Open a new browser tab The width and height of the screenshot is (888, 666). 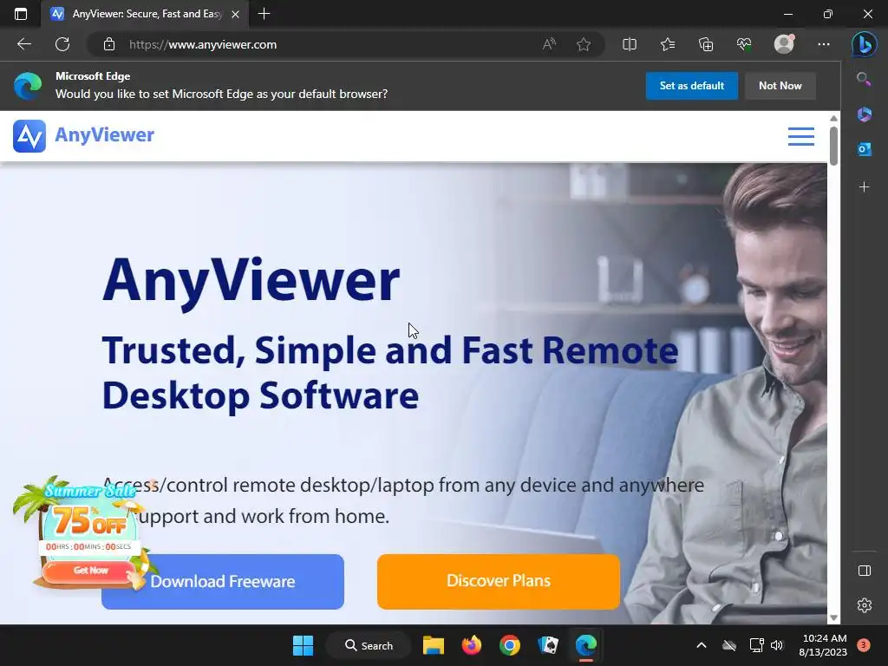coord(264,14)
